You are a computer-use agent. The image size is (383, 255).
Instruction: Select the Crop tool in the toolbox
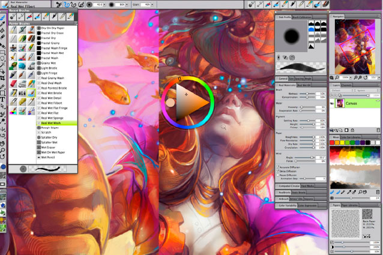point(3,78)
